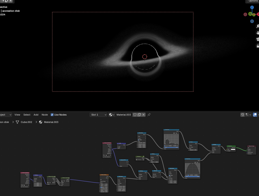
Task: Open the Length operation dropdown
Action: point(121,147)
